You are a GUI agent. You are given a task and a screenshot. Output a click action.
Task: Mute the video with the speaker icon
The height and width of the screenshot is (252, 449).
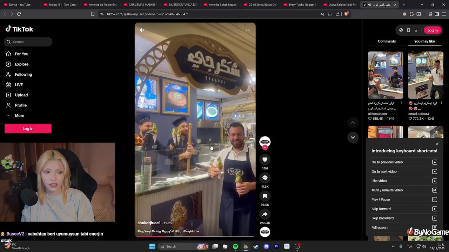(x=142, y=30)
